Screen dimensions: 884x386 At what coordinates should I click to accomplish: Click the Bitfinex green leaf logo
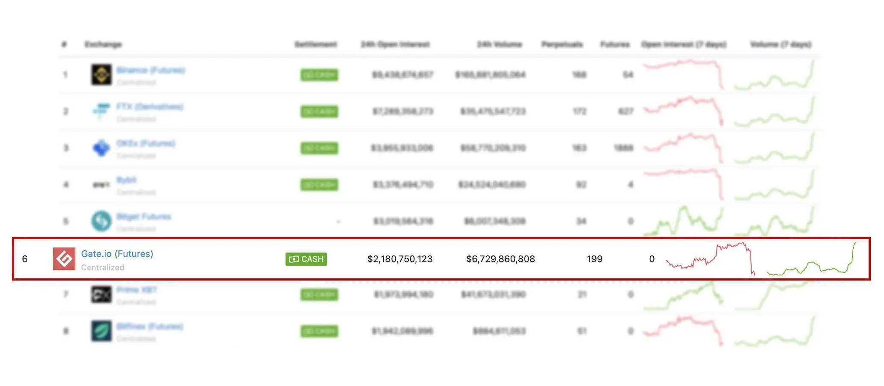point(101,331)
